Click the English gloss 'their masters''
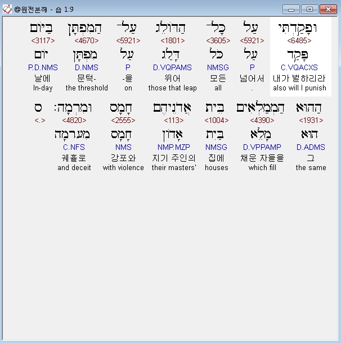 (x=174, y=167)
